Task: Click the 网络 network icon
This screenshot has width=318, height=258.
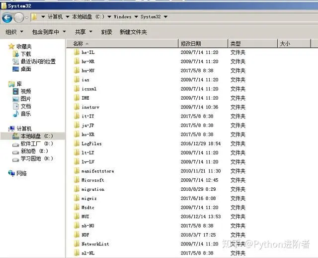Action: [11, 173]
